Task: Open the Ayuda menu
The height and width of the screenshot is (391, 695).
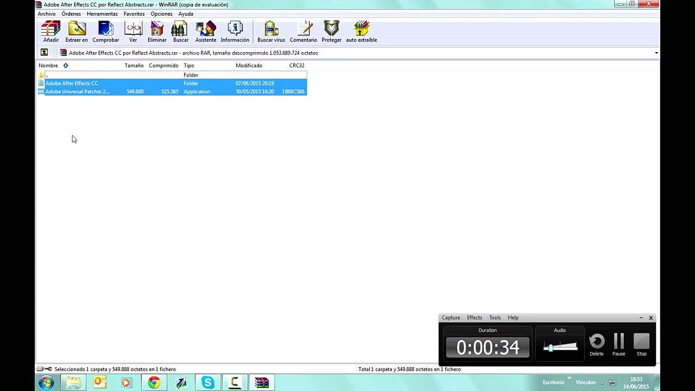Action: pyautogui.click(x=186, y=14)
